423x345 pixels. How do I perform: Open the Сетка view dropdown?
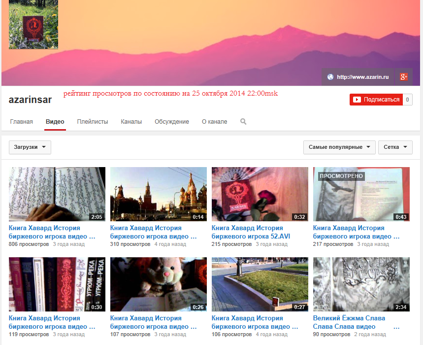click(x=395, y=147)
